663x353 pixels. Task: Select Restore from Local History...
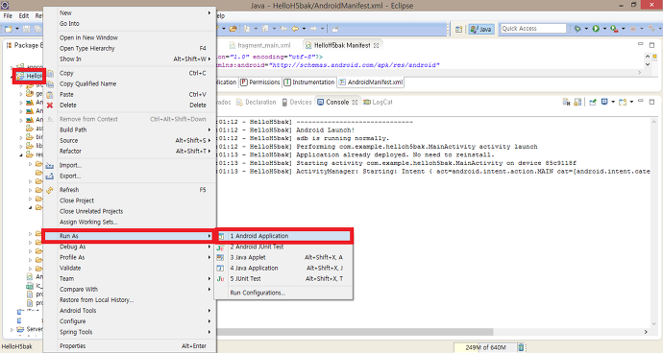point(129,300)
